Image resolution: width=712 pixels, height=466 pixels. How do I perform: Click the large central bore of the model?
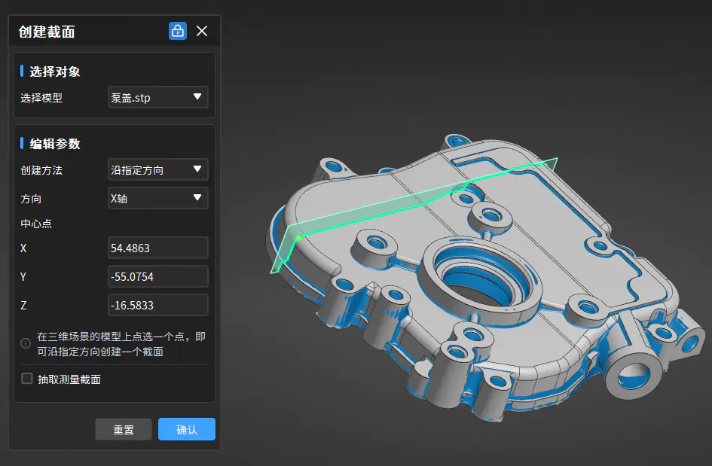click(x=481, y=277)
